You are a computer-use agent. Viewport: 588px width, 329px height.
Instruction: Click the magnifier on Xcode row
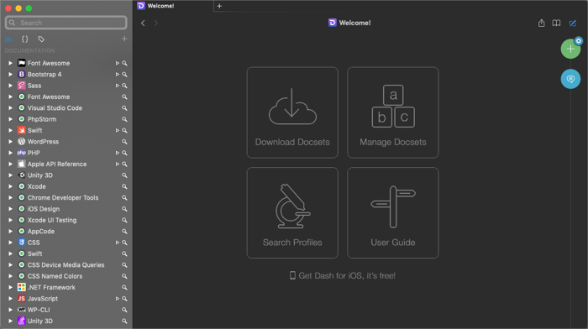click(124, 186)
